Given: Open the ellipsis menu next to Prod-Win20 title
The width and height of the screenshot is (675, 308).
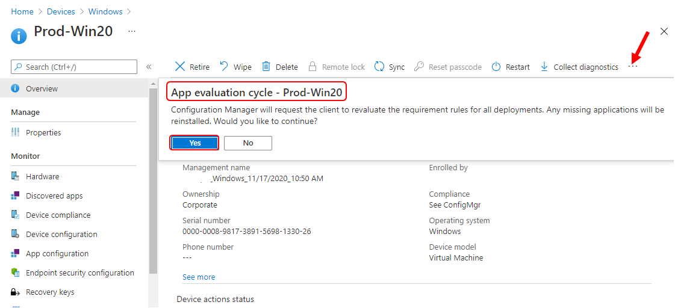Looking at the screenshot, I should coord(132,31).
